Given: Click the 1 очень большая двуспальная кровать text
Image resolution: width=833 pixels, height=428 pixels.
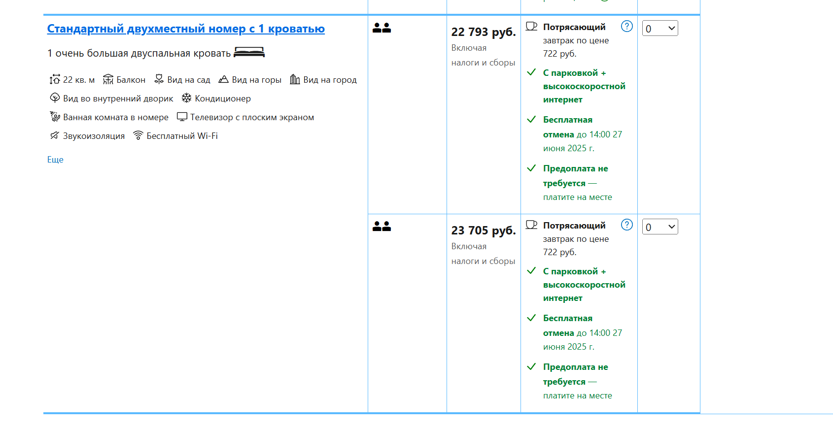Looking at the screenshot, I should pos(139,53).
